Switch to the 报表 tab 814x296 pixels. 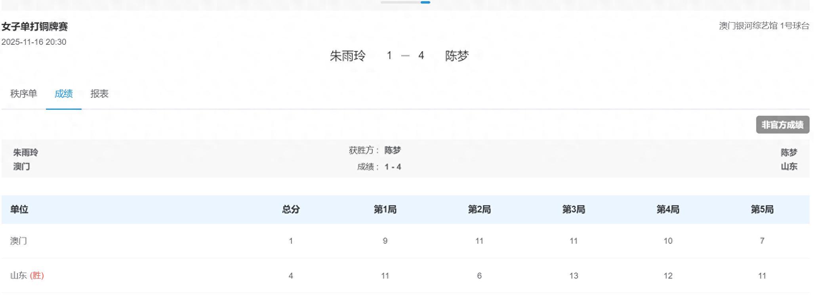[99, 94]
